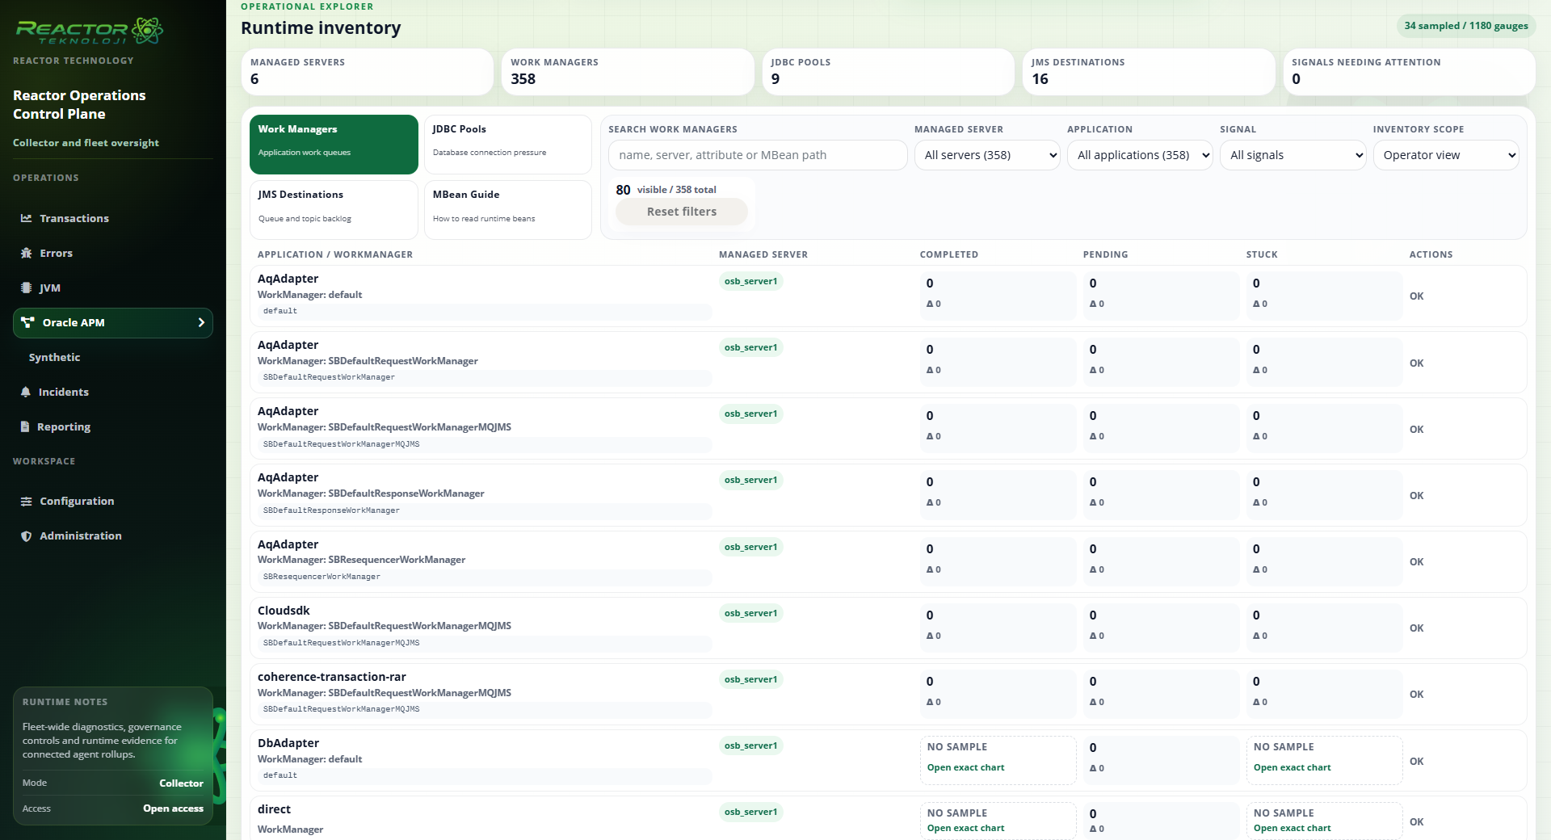Click the Collector mode value

click(181, 783)
